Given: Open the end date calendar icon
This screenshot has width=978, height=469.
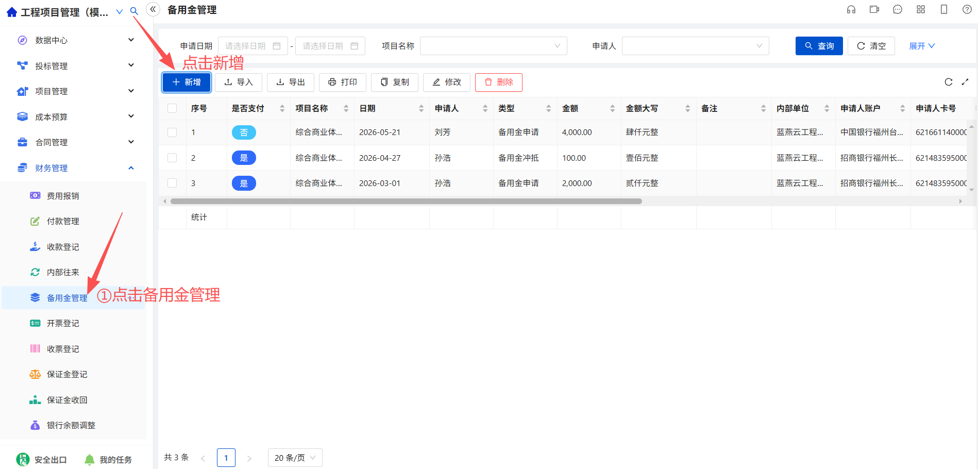Looking at the screenshot, I should coord(355,46).
